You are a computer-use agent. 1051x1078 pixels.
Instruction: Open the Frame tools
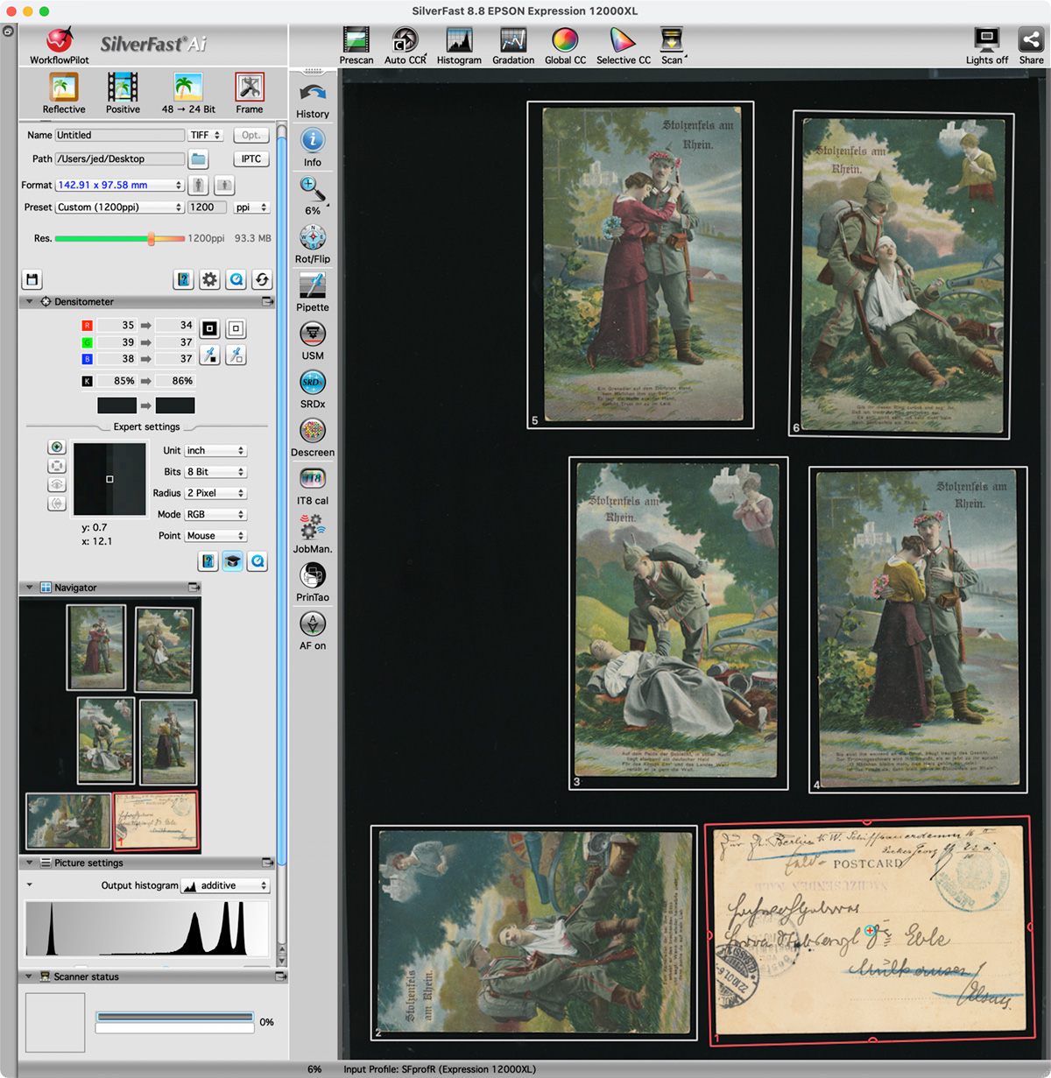click(250, 94)
